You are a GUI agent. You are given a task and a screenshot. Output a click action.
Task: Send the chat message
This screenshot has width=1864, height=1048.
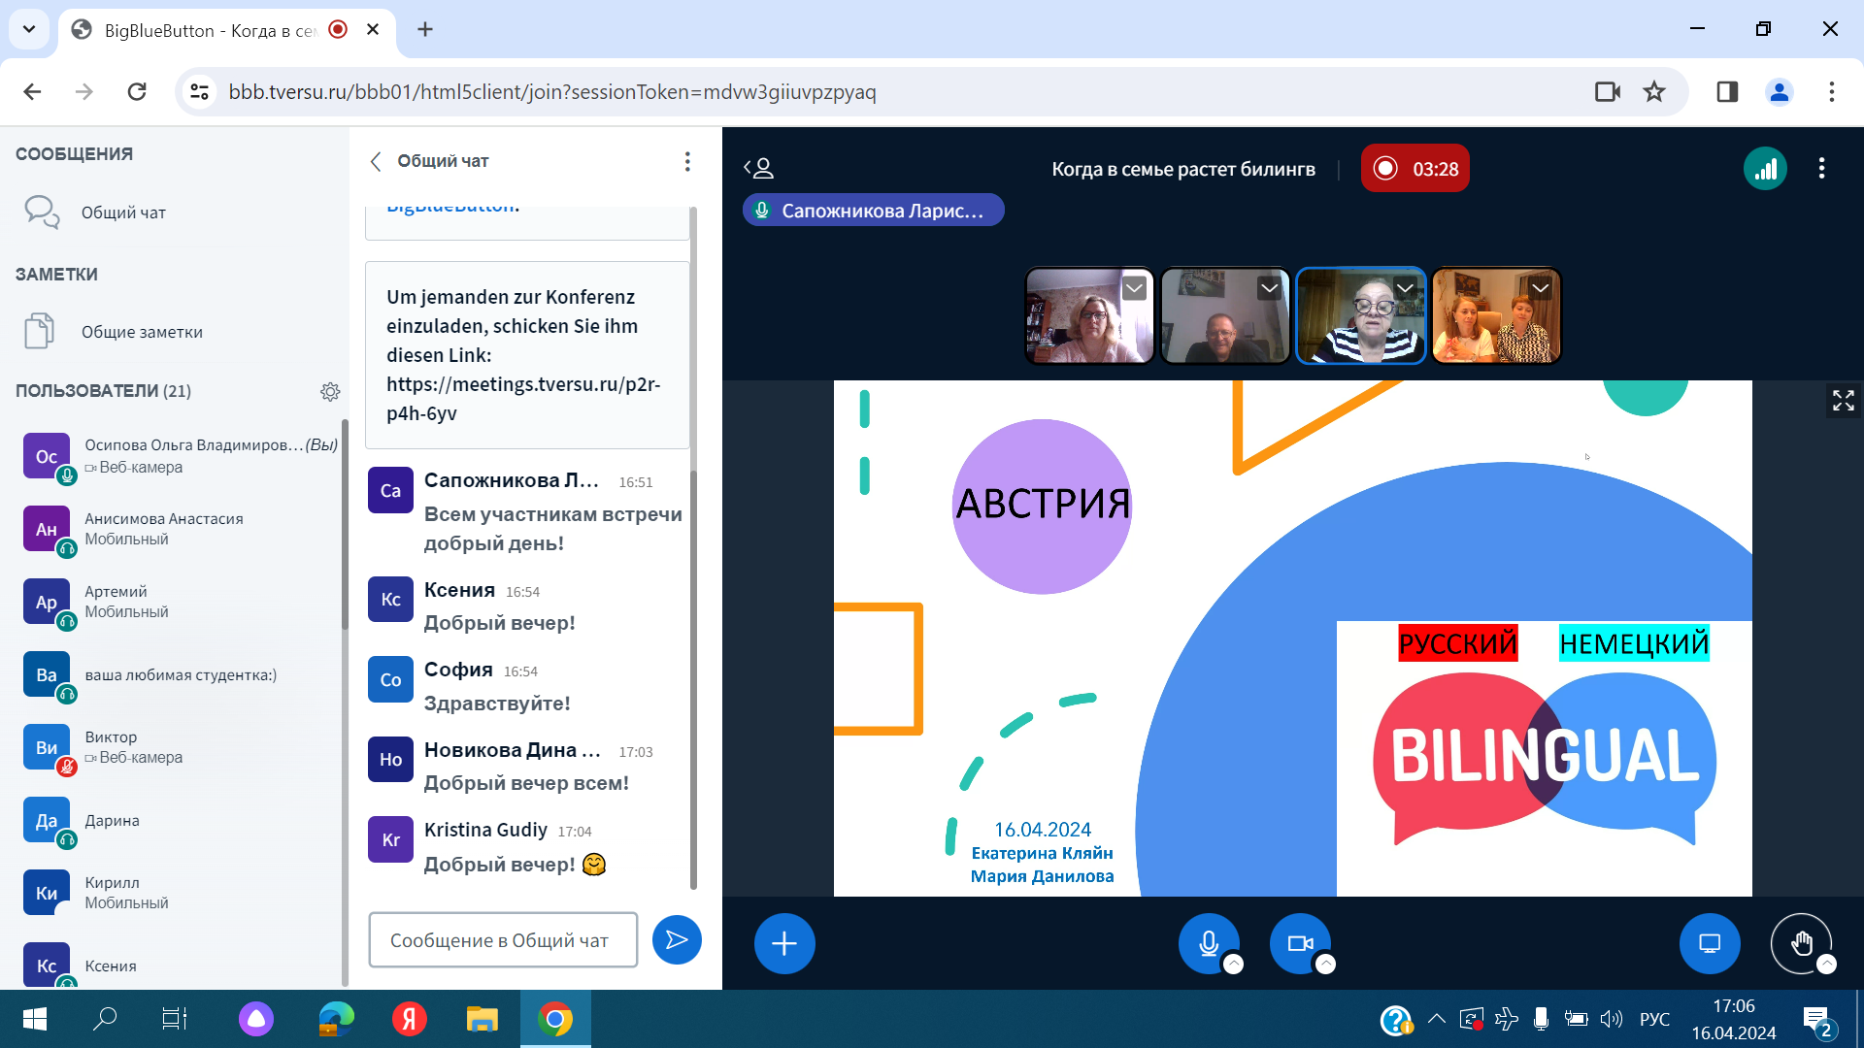pyautogui.click(x=677, y=939)
